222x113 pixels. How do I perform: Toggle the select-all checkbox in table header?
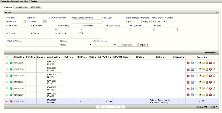[x=6, y=57]
